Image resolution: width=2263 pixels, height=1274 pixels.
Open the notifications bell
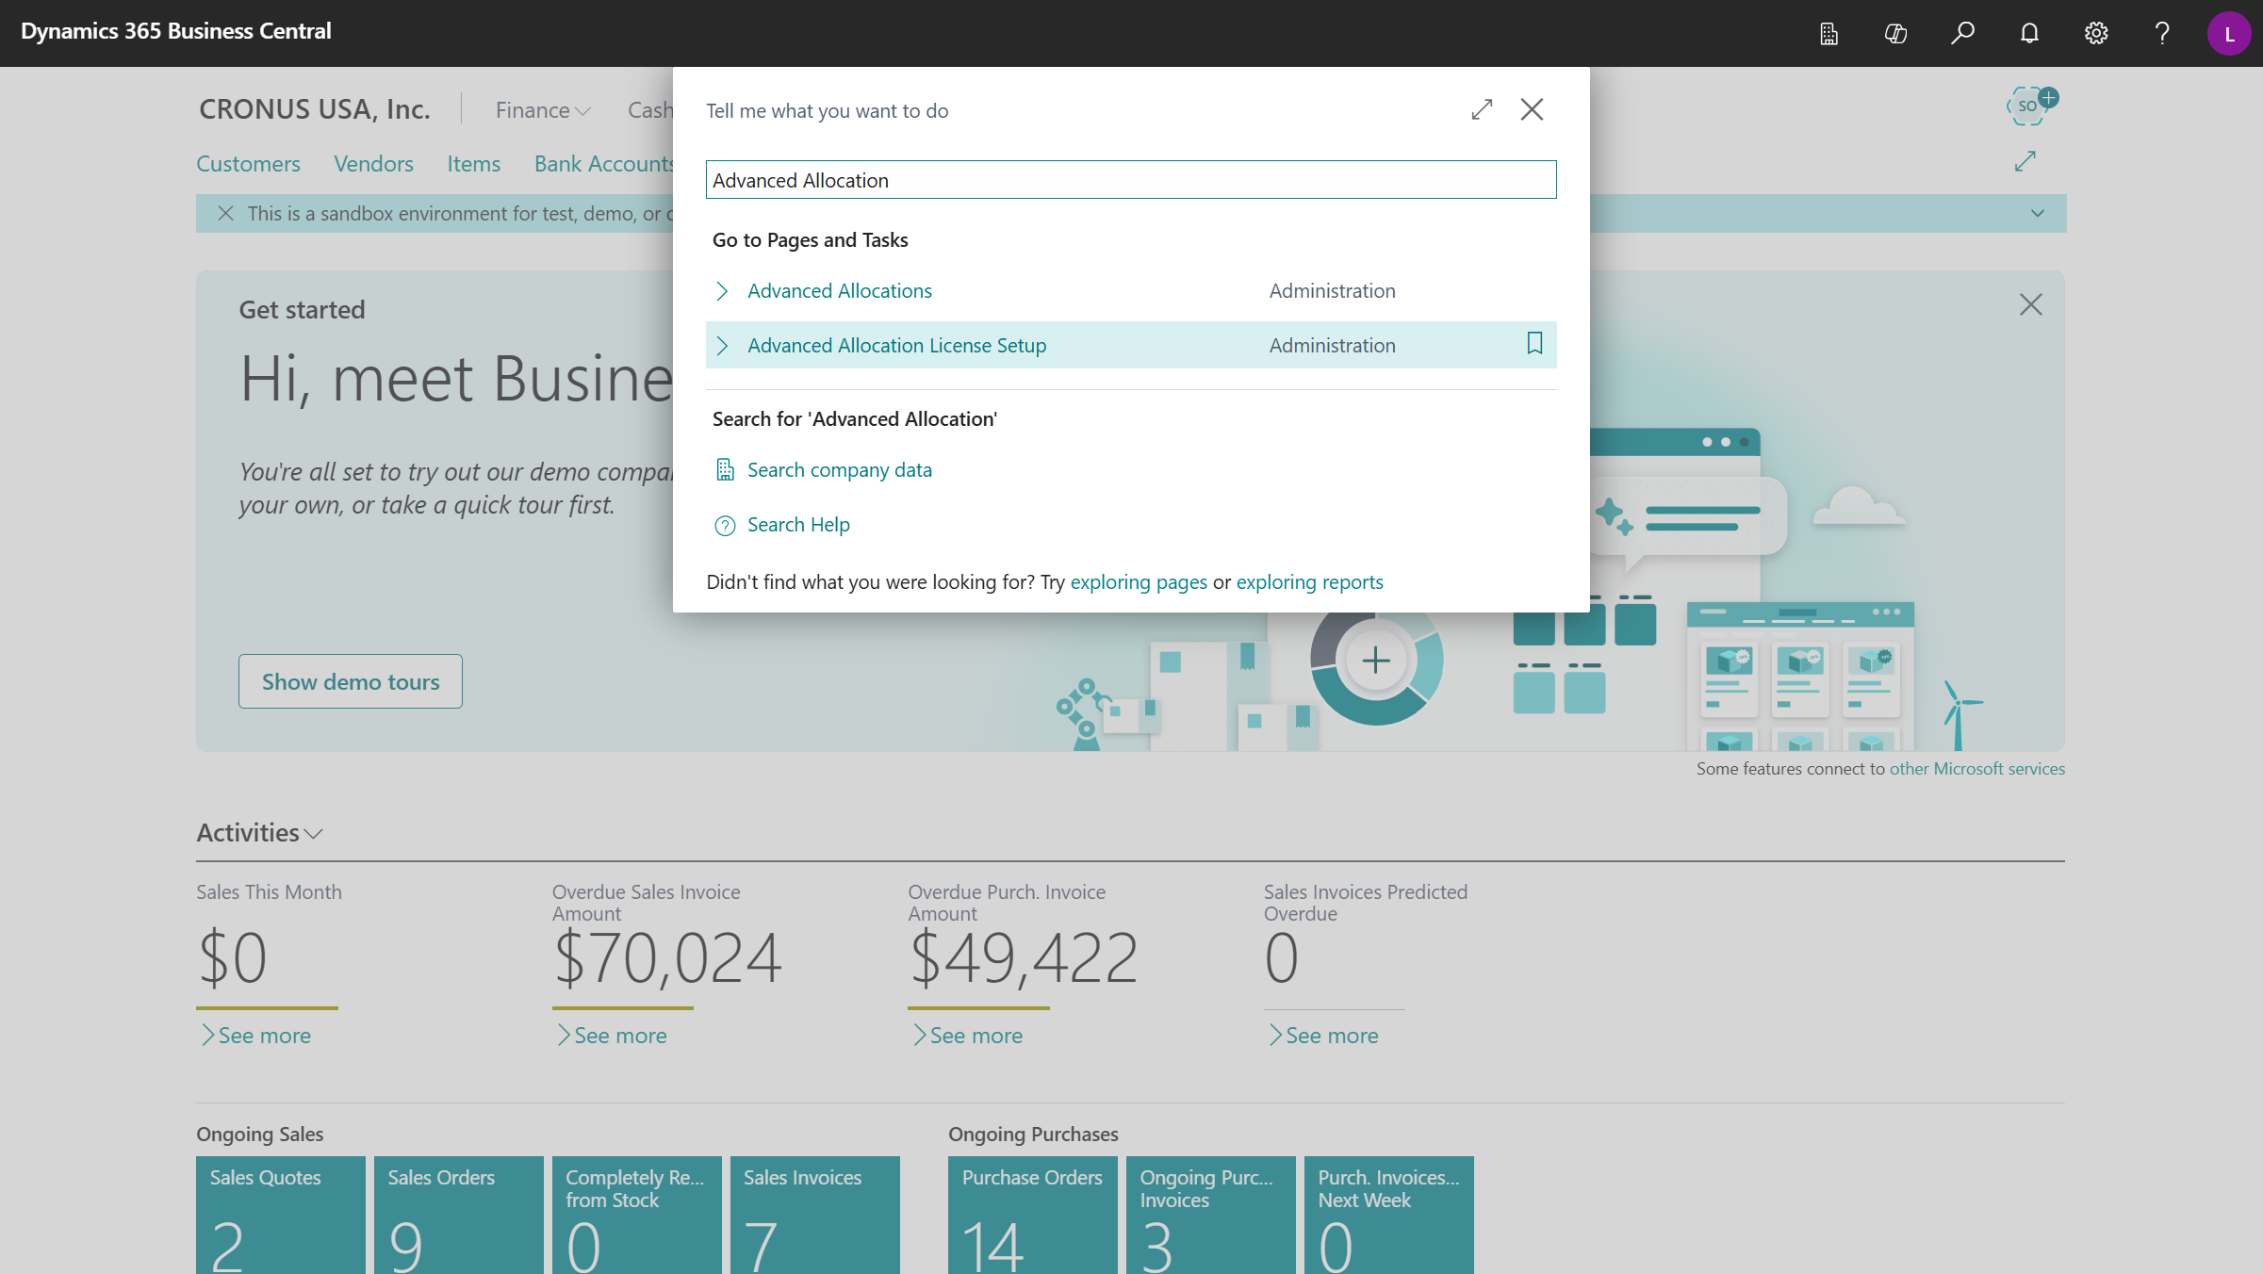coord(2029,34)
